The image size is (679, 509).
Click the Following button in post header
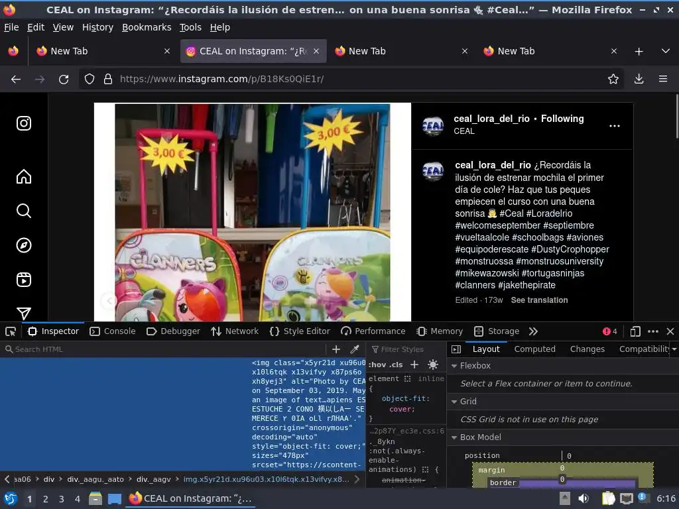[562, 119]
